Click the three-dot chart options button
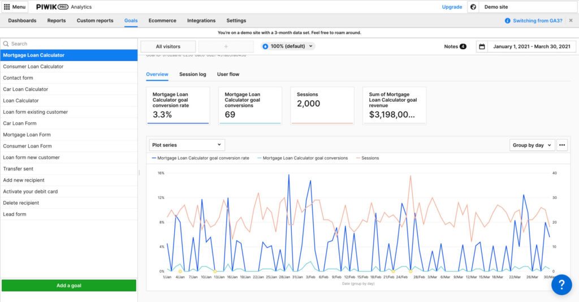Screen dimensions: 579x302 click(x=562, y=145)
